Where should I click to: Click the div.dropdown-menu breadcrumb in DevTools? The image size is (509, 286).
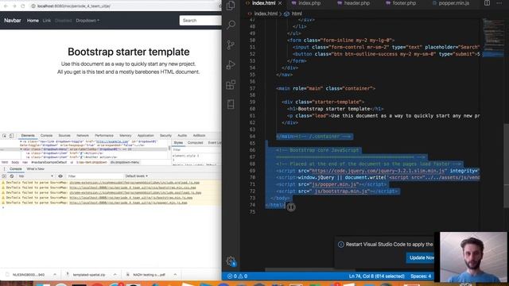point(124,162)
